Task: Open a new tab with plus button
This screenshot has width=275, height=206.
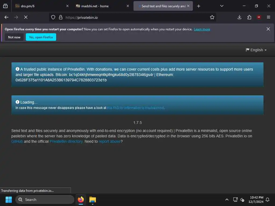Action: click(x=198, y=6)
